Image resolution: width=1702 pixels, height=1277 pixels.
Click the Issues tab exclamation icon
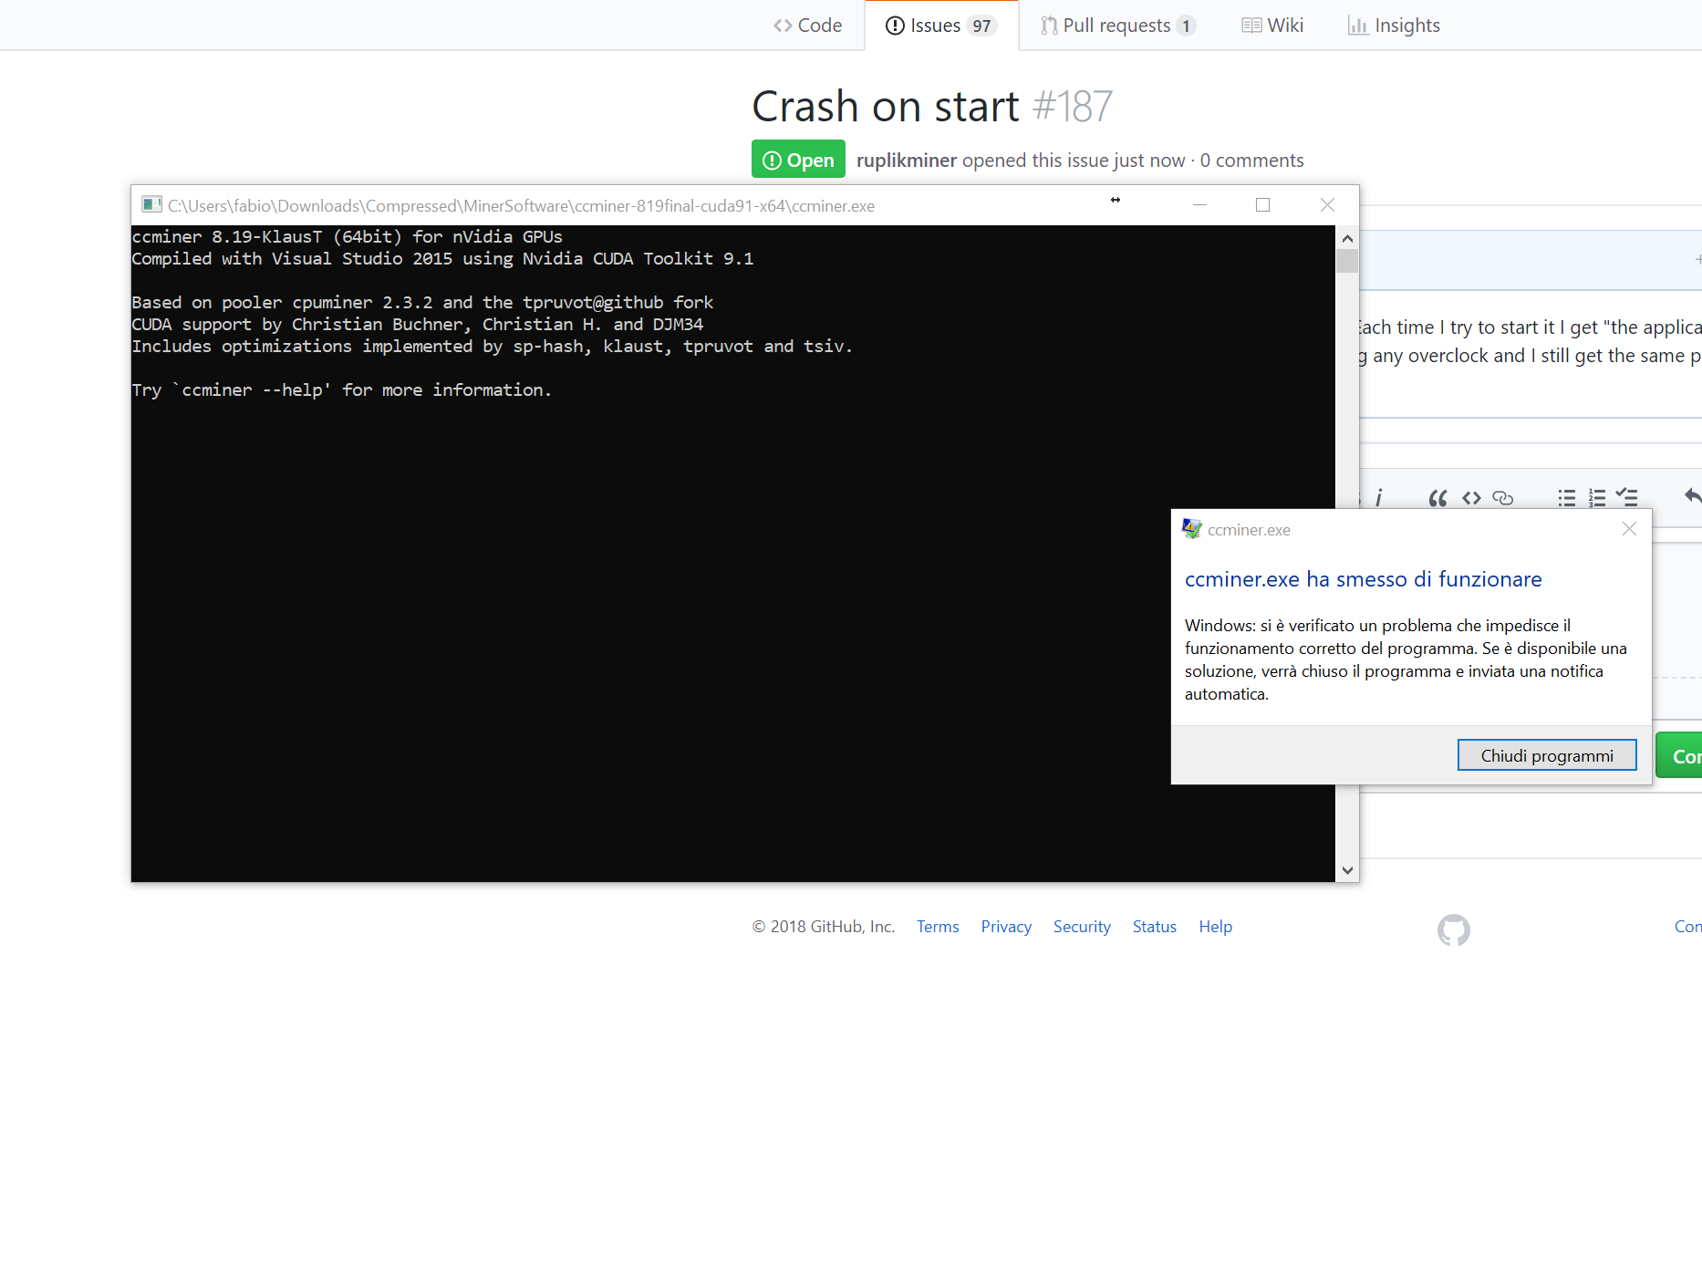(895, 26)
